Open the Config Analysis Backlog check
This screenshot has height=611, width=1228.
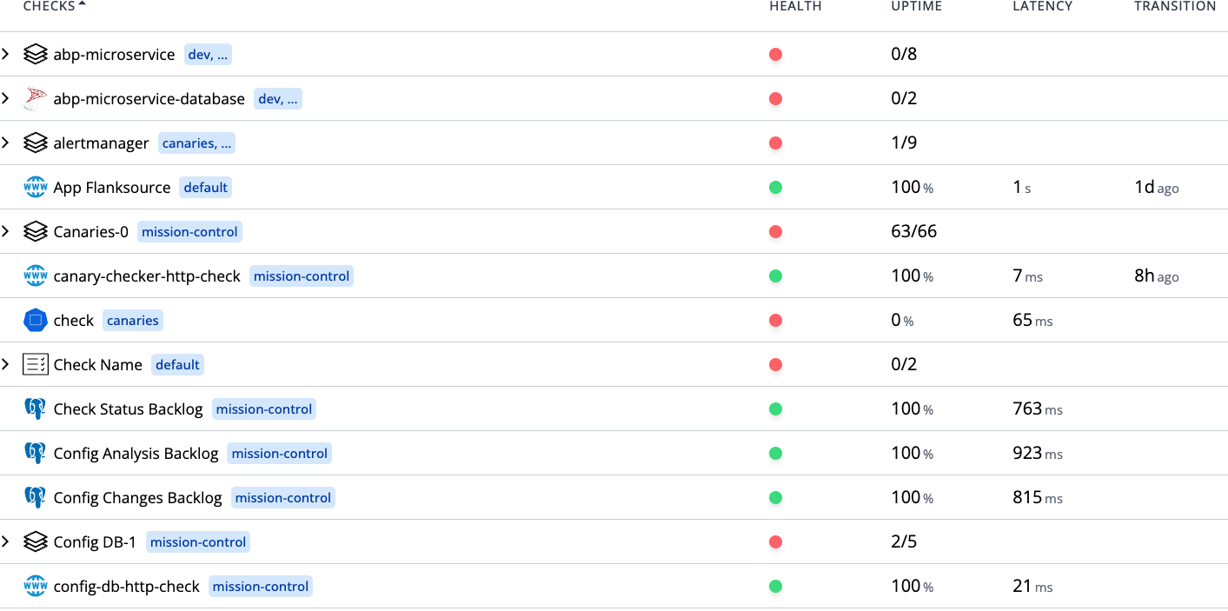136,454
